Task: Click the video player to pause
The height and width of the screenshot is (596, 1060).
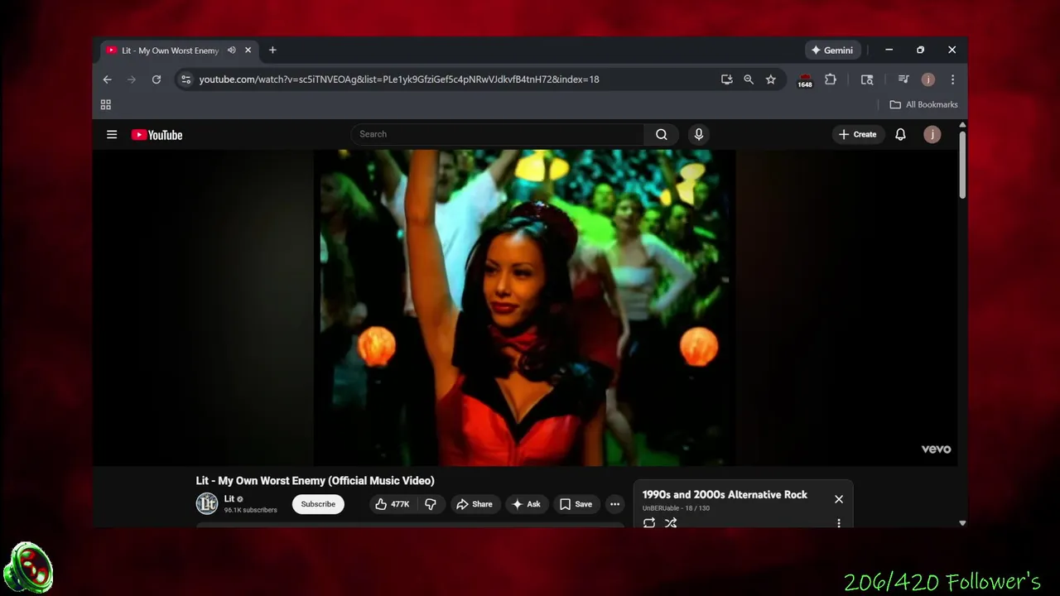Action: (525, 307)
